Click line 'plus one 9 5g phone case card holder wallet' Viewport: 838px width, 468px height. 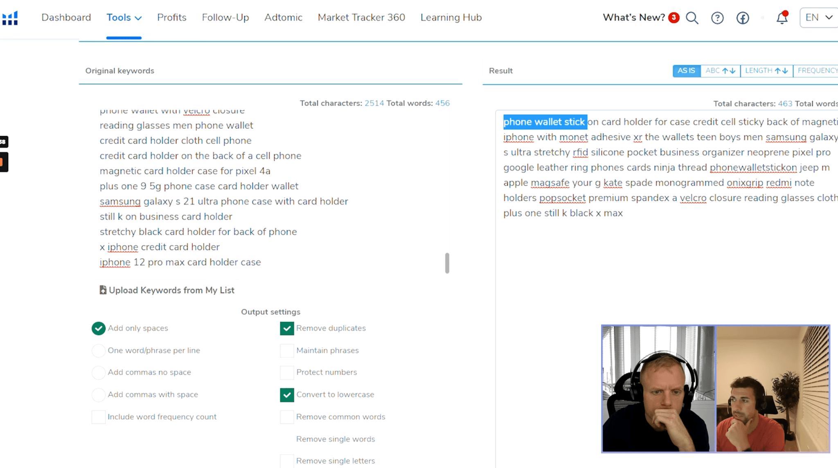(199, 186)
